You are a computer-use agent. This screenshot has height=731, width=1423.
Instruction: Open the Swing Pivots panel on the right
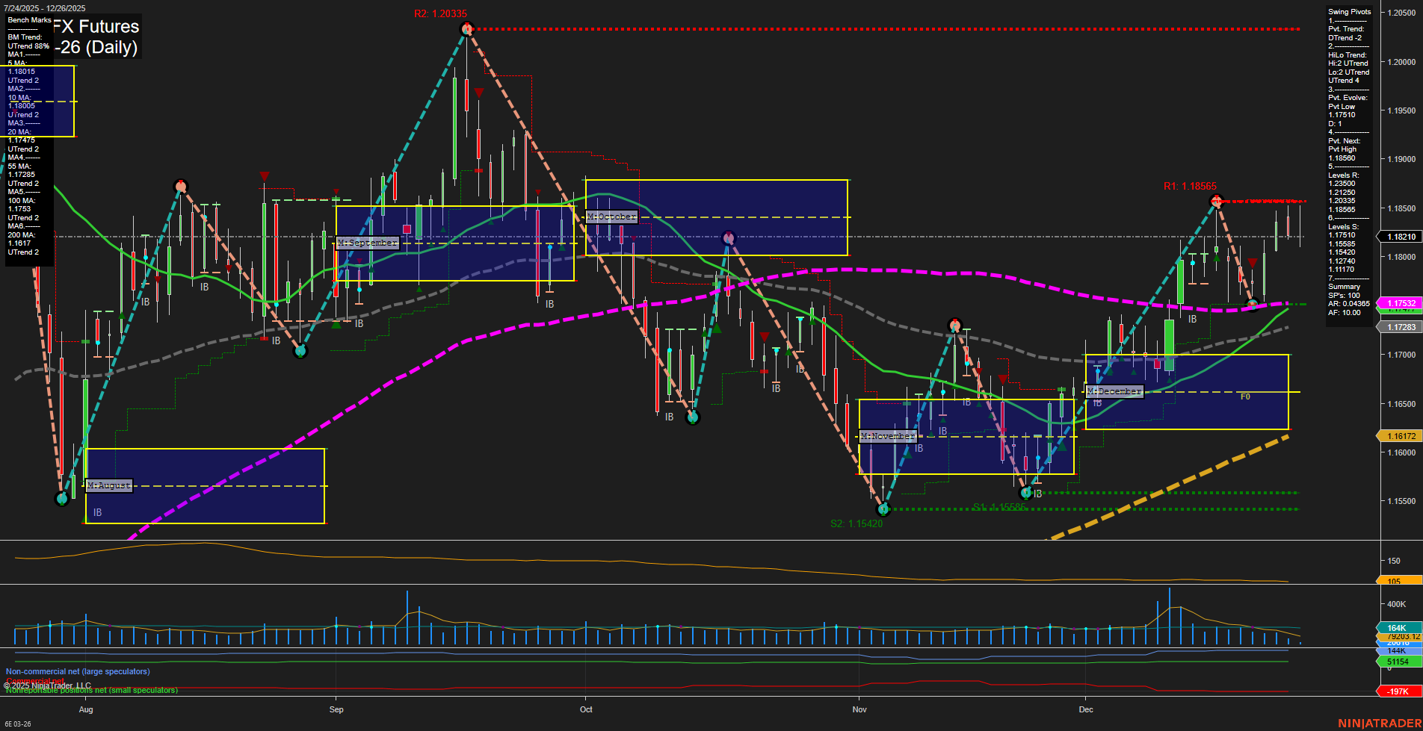[x=1349, y=11]
